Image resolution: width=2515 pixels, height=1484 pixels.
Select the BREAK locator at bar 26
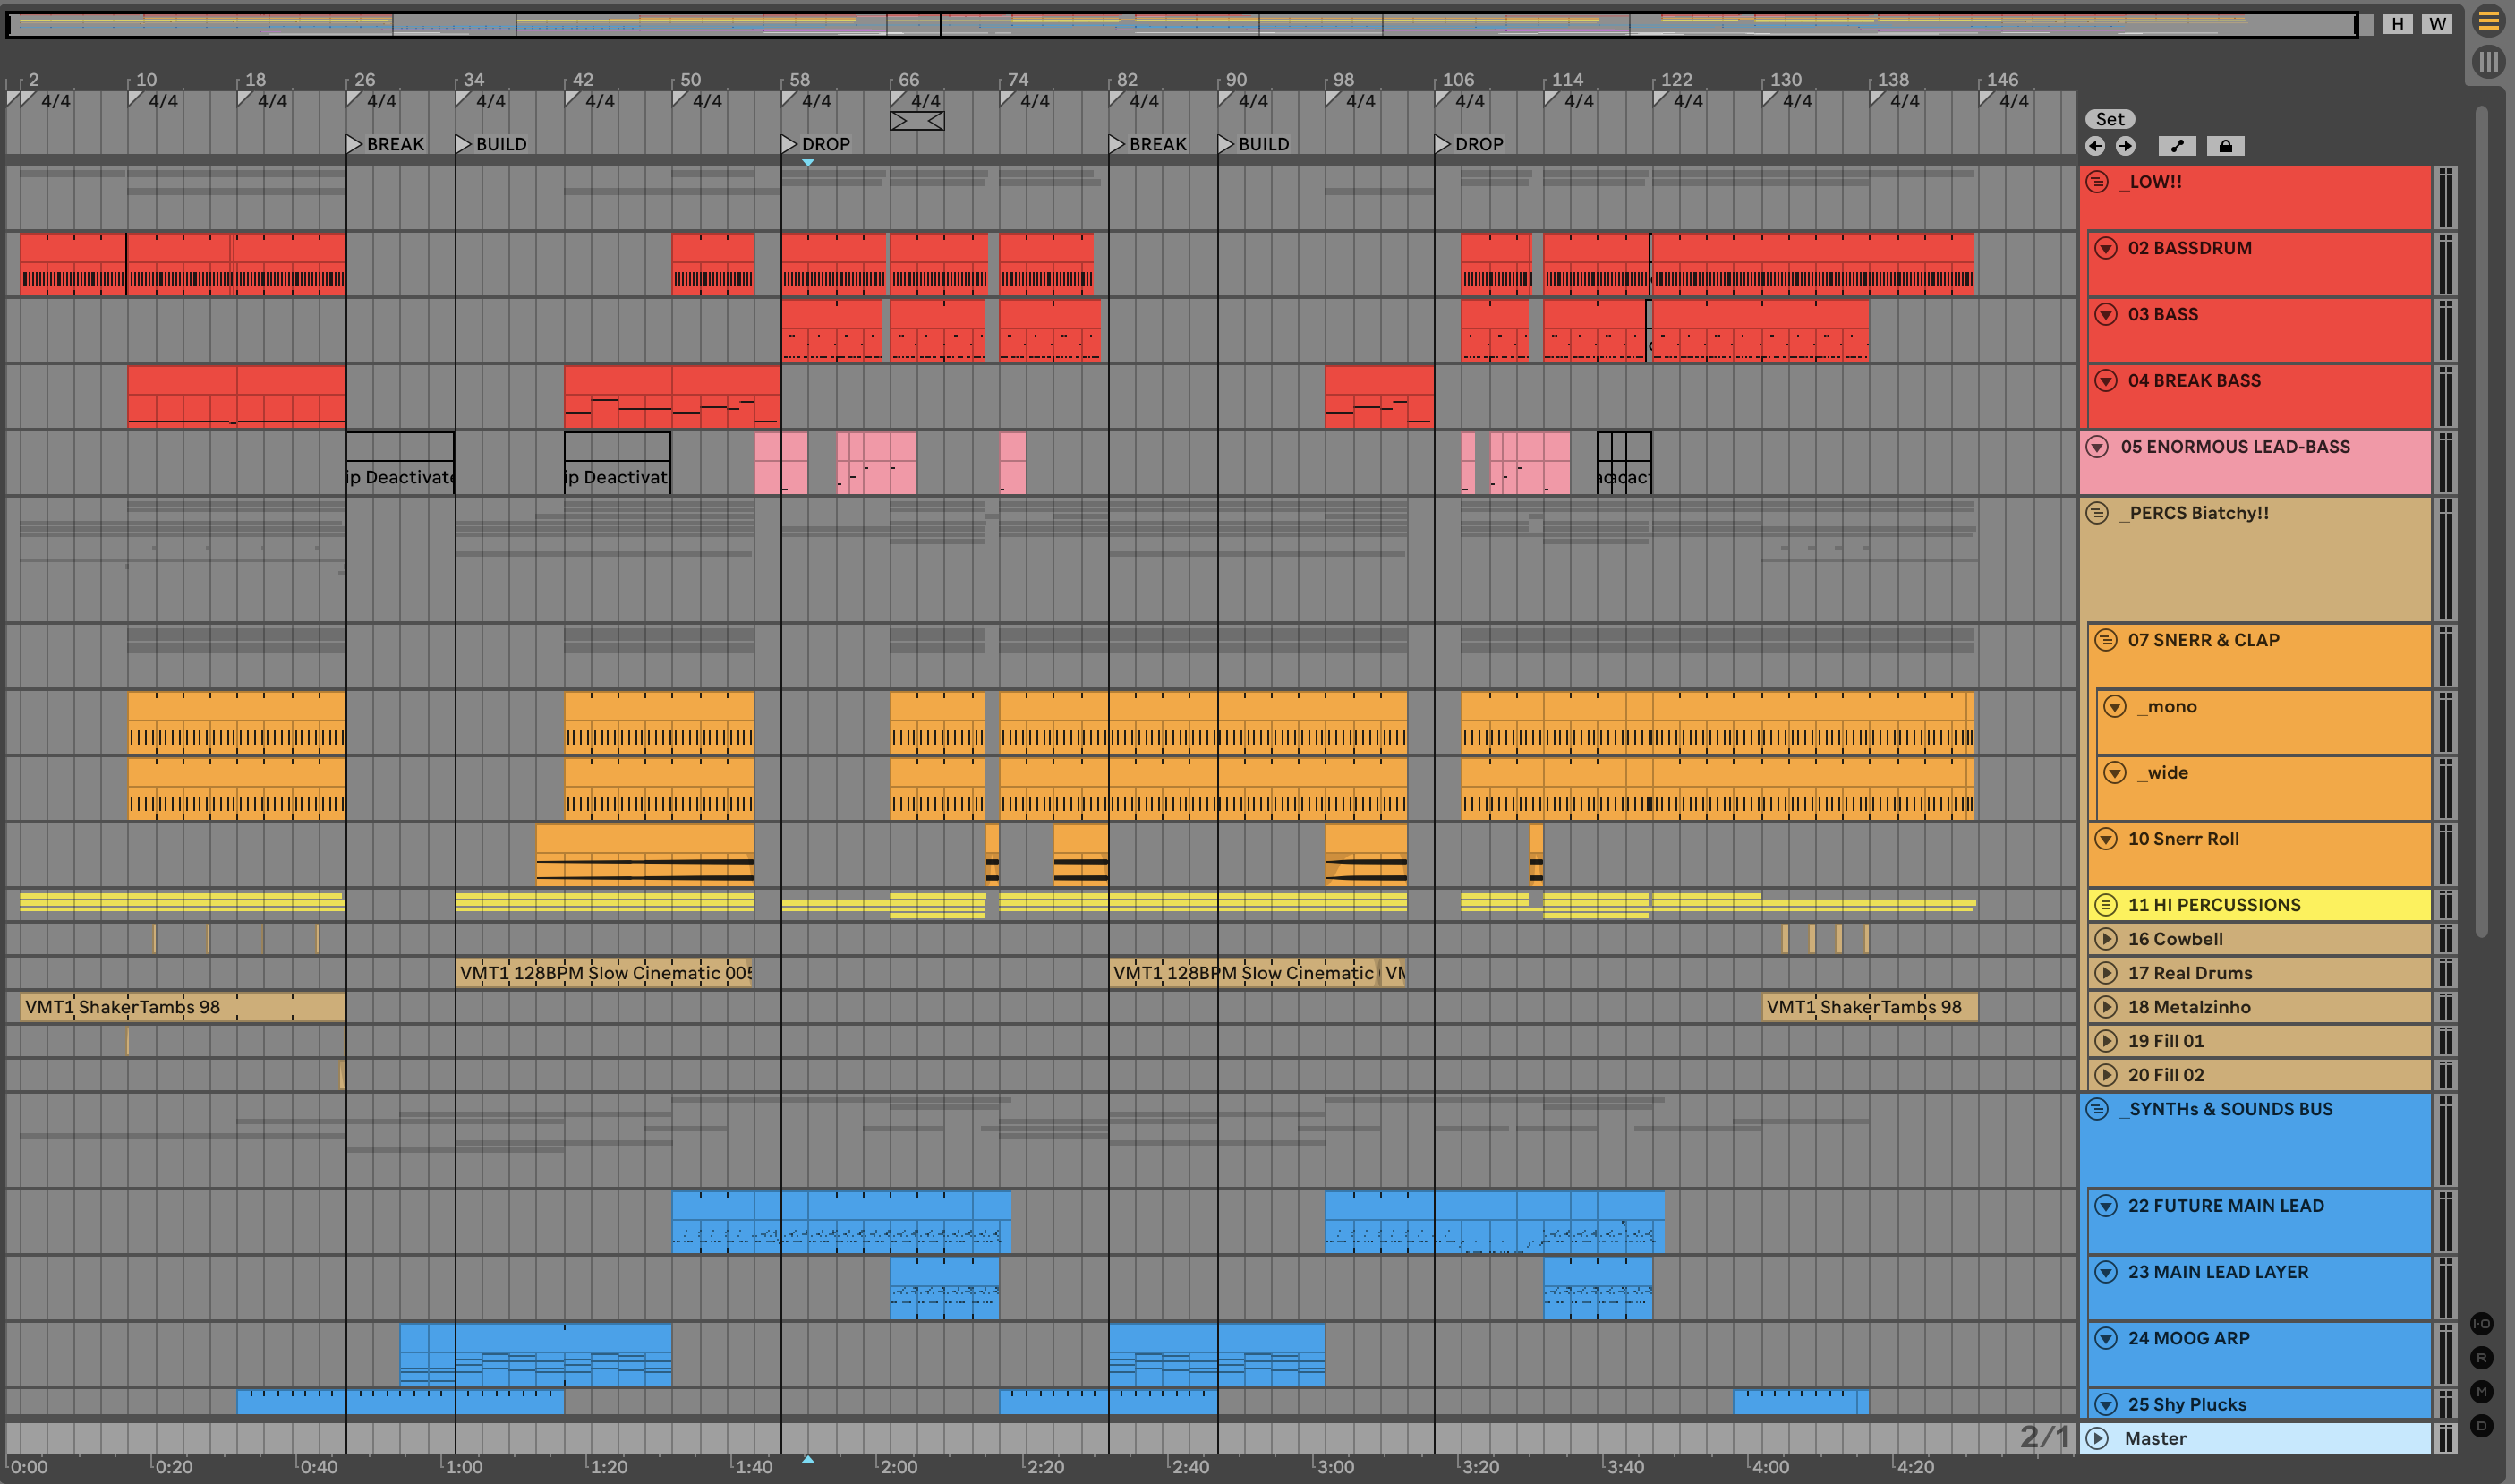pyautogui.click(x=386, y=144)
